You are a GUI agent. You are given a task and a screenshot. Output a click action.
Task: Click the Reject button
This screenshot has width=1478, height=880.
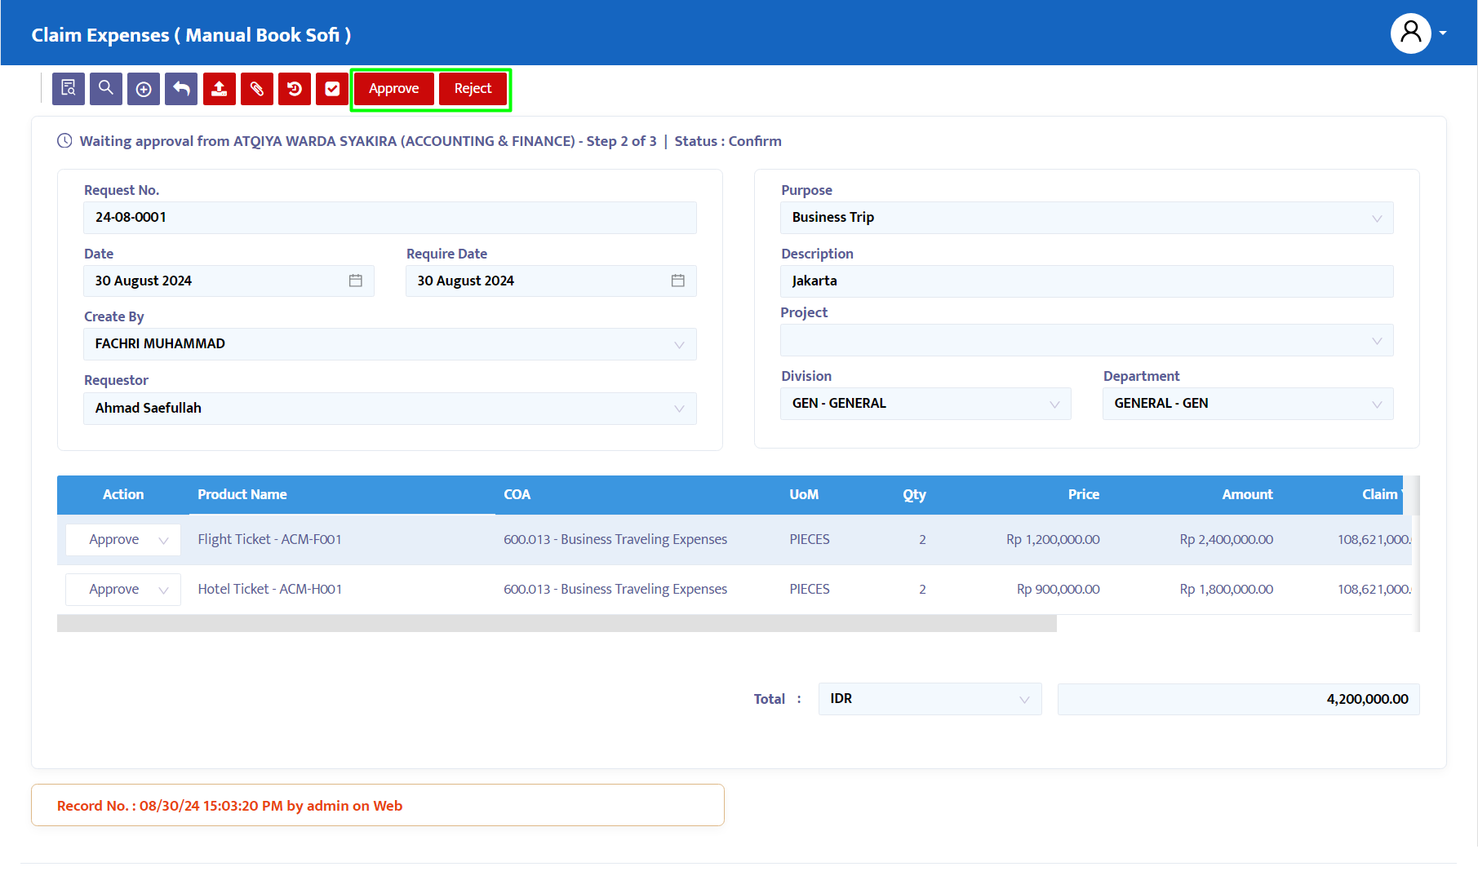click(x=473, y=89)
